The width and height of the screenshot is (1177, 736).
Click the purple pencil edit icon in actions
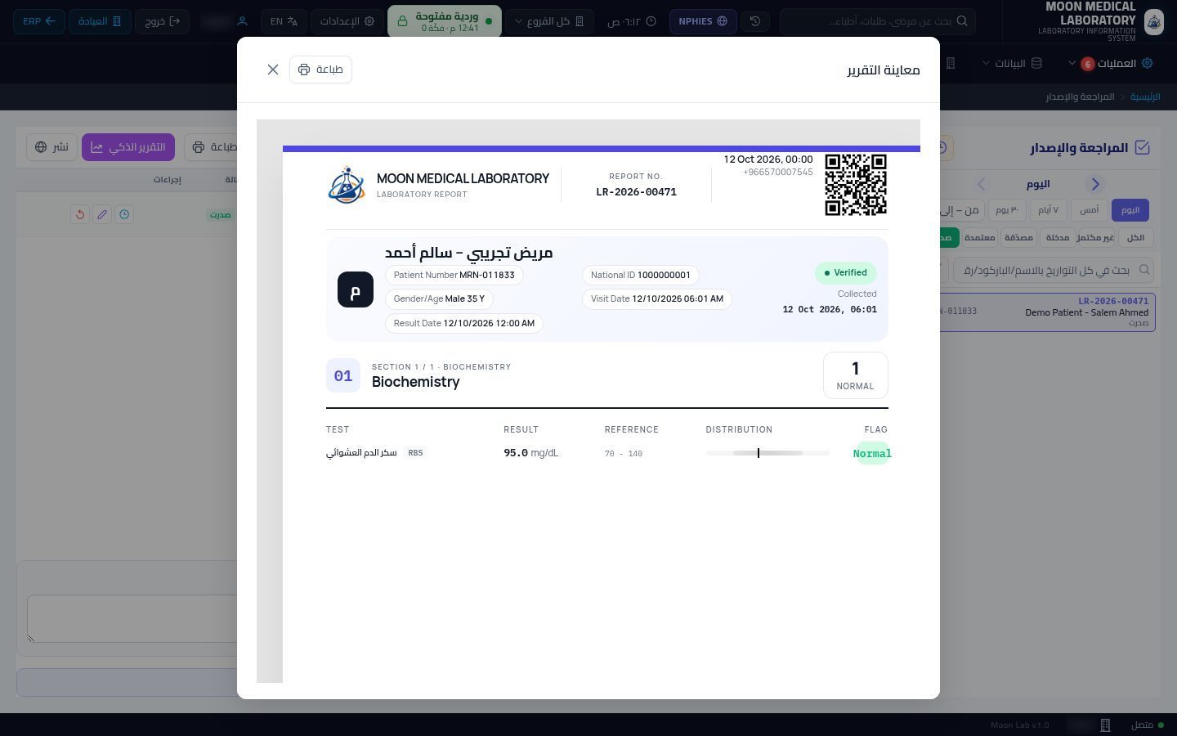pyautogui.click(x=102, y=214)
